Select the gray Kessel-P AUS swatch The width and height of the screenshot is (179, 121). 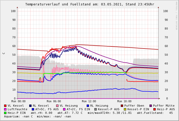[96, 109]
